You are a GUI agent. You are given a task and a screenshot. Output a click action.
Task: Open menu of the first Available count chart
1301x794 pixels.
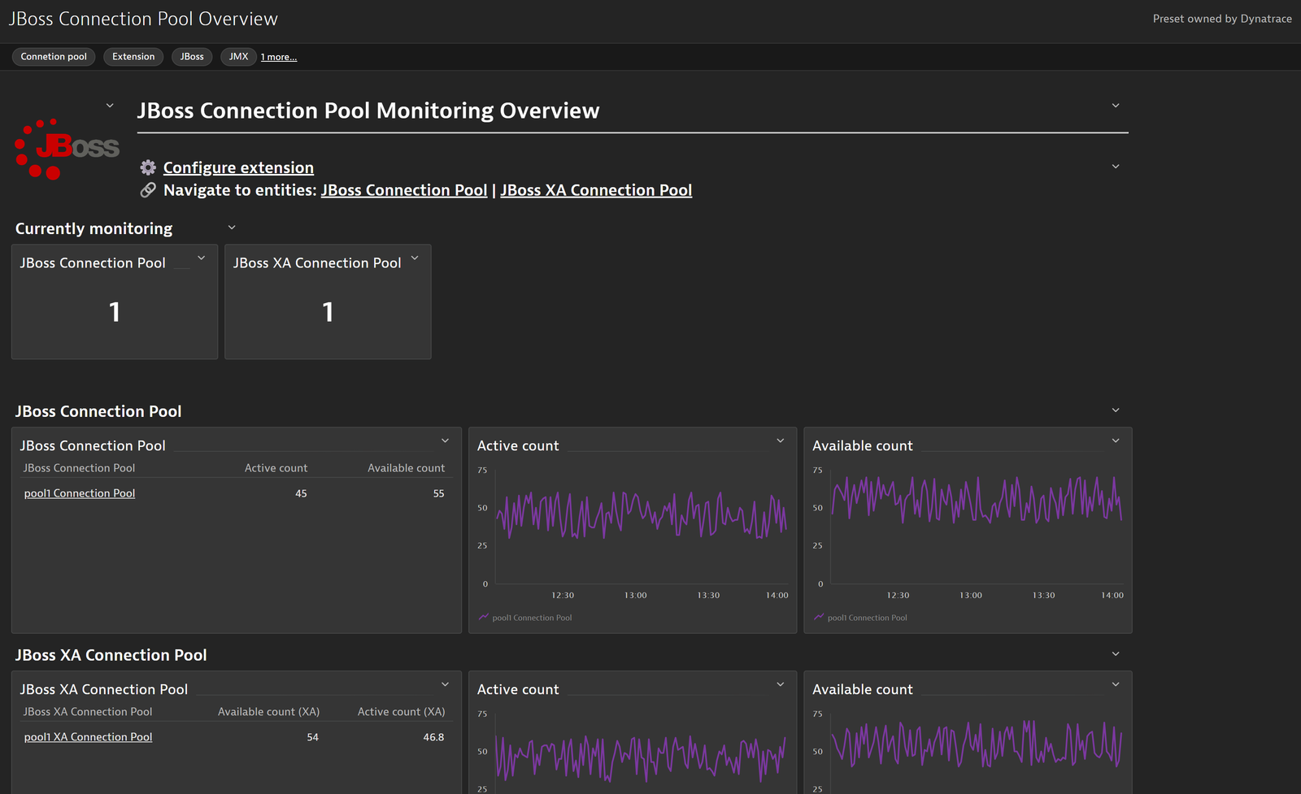coord(1116,440)
